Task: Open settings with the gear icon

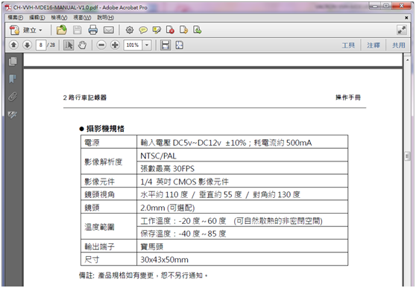Action: 130,30
